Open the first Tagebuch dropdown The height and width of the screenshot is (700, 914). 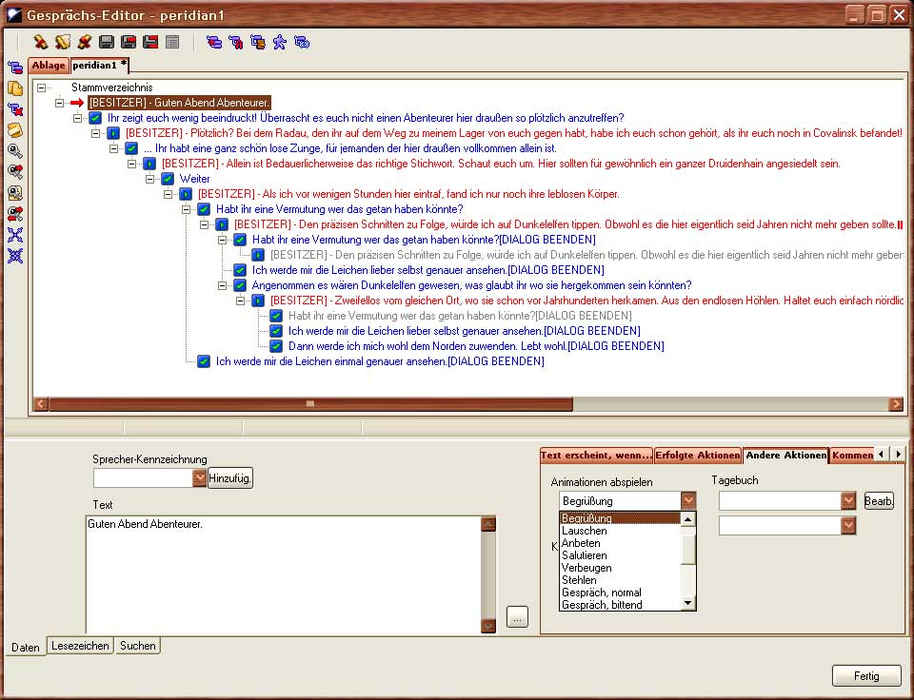(x=848, y=500)
